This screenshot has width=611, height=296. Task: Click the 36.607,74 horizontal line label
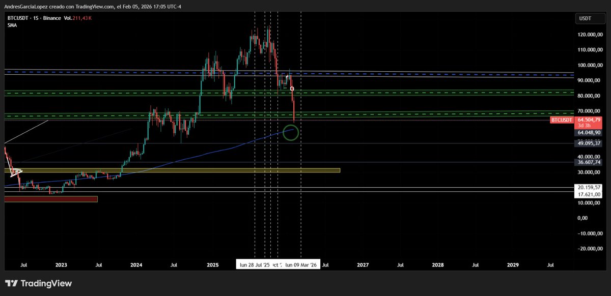590,162
